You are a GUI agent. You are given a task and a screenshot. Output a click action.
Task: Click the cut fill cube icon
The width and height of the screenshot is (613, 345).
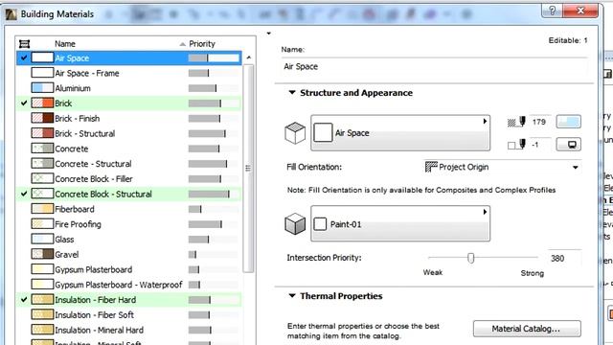295,133
